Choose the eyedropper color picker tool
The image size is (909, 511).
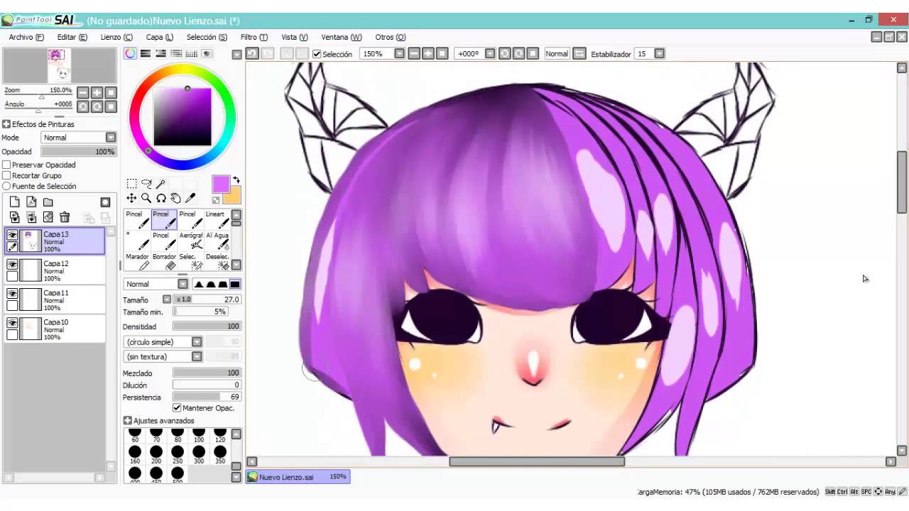point(190,198)
